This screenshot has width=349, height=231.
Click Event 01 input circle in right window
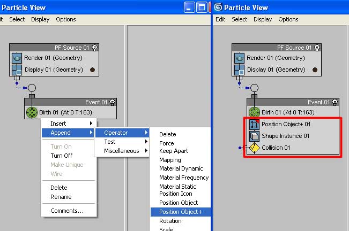pyautogui.click(x=254, y=88)
